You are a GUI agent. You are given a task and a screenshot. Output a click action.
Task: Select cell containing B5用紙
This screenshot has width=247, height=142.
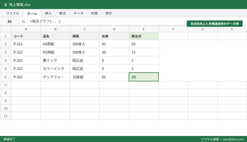(x=55, y=52)
